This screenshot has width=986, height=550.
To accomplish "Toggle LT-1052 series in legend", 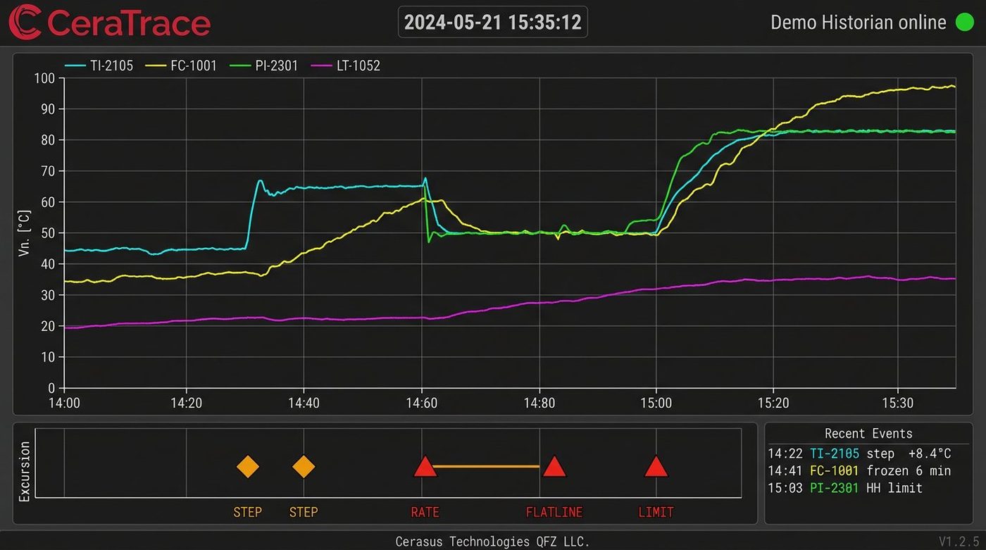I will (346, 66).
